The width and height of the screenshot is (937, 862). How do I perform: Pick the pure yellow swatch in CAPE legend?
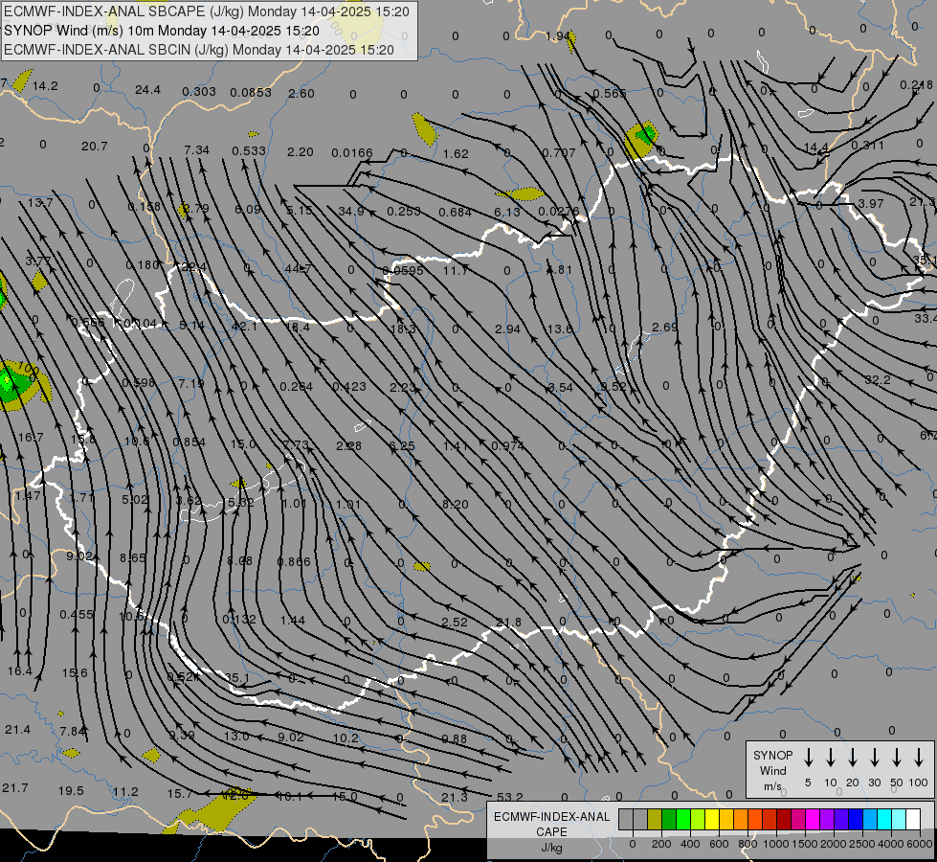tap(712, 819)
